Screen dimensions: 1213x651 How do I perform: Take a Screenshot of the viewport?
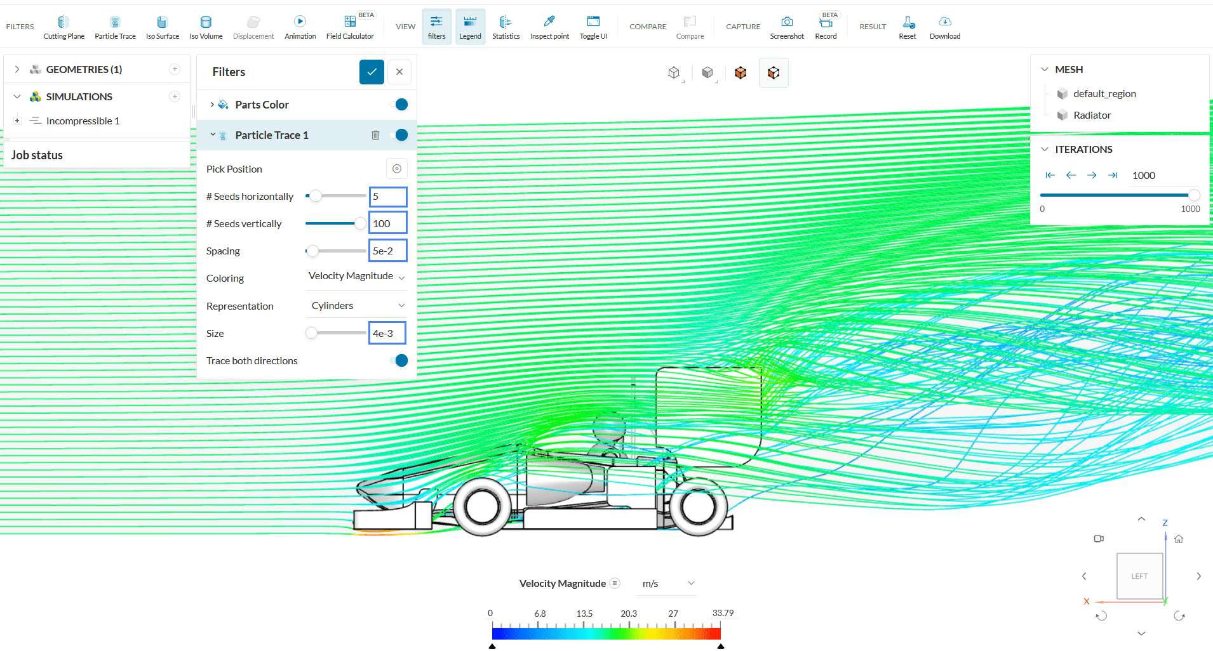pyautogui.click(x=786, y=27)
